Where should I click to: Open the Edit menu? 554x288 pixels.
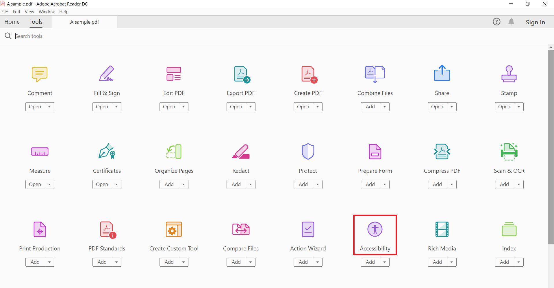pyautogui.click(x=16, y=12)
